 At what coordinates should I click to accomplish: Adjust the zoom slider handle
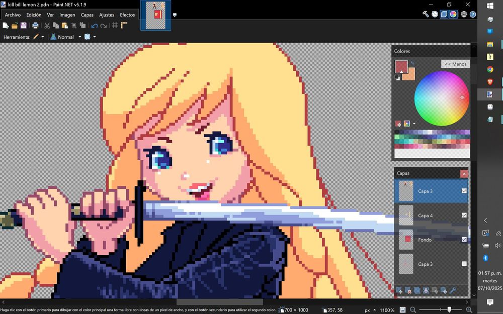click(449, 310)
